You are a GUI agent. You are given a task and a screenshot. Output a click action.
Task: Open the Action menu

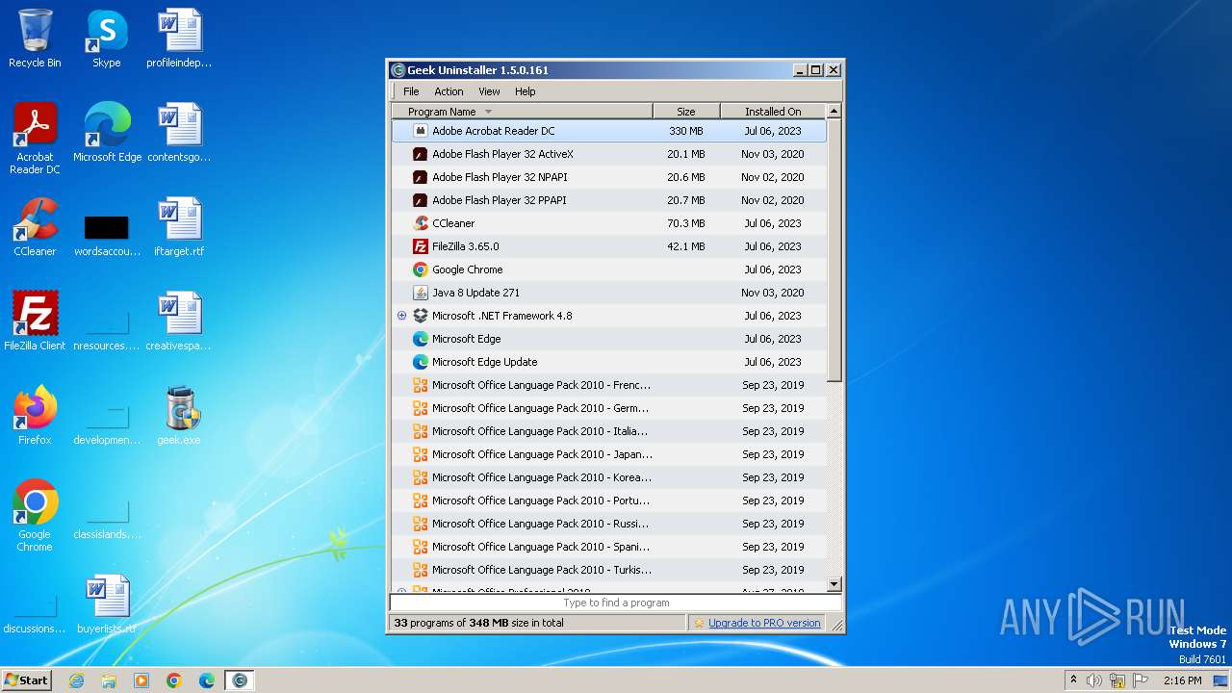pos(449,91)
